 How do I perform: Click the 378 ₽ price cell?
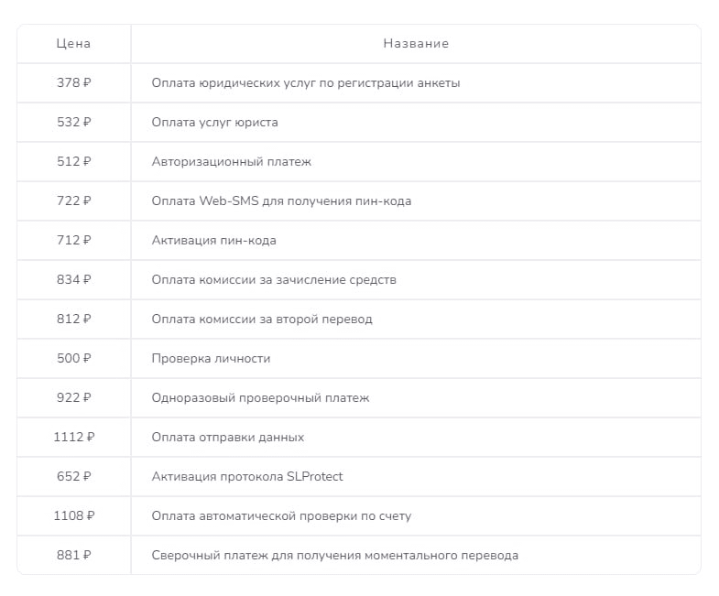(73, 83)
